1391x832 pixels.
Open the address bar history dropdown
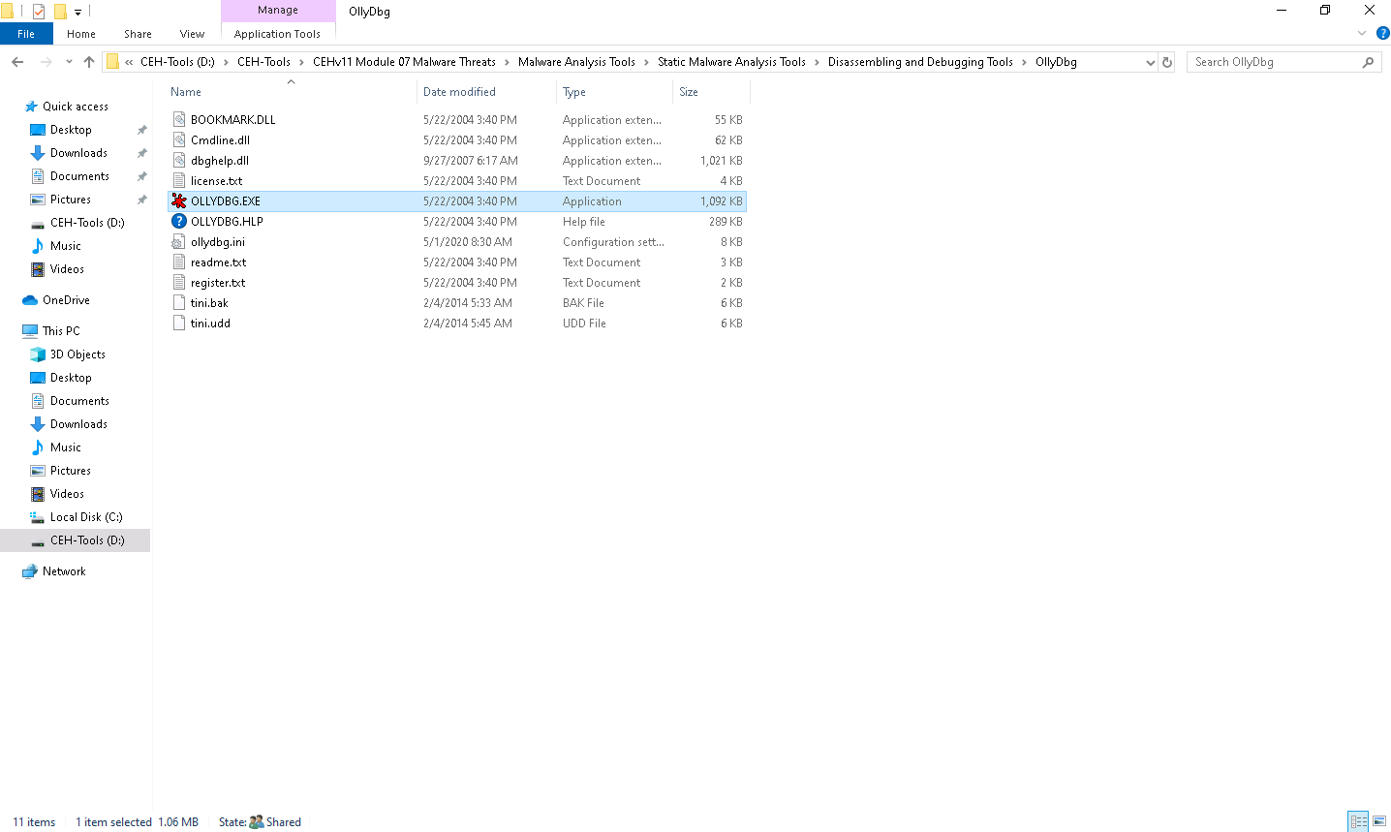click(x=1150, y=62)
